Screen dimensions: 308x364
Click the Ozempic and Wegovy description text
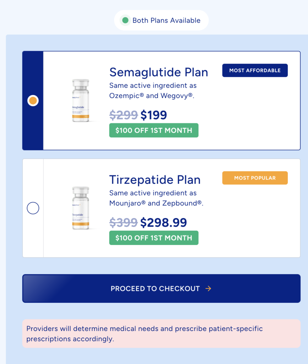click(153, 91)
